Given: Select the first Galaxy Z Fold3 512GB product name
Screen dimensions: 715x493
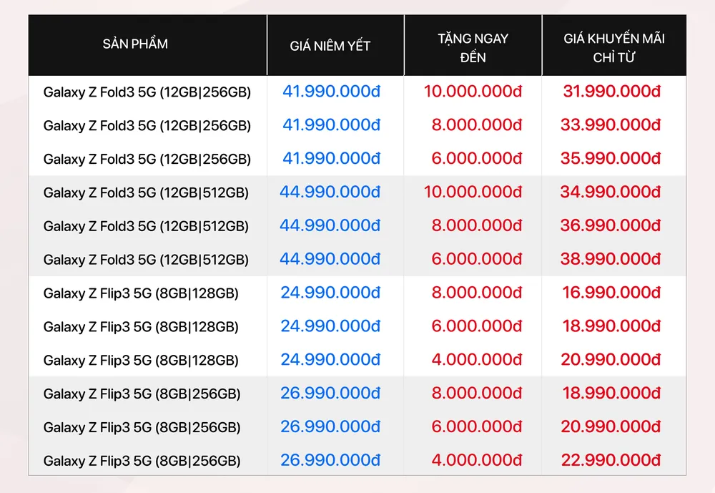Looking at the screenshot, I should pyautogui.click(x=146, y=193).
